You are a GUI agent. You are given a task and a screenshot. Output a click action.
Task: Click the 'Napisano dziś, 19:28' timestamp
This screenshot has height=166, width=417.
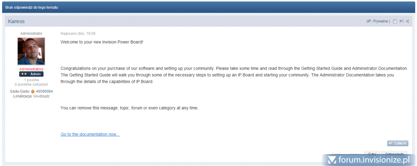[78, 34]
